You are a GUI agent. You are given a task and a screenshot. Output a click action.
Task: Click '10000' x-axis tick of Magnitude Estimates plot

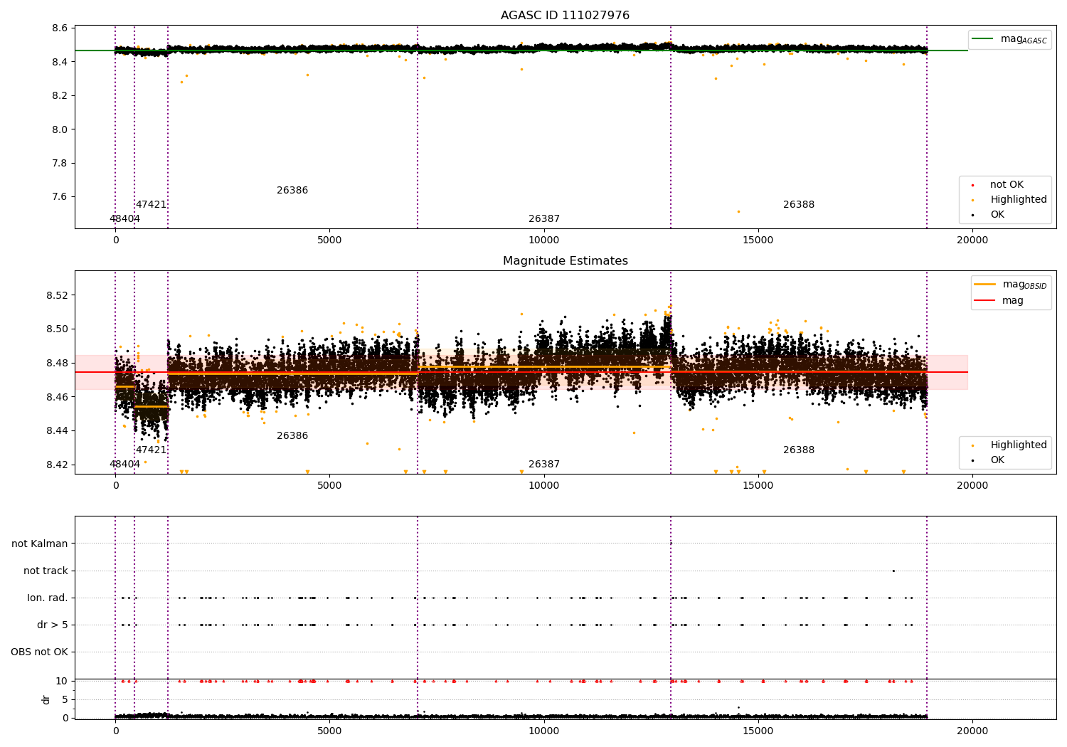tap(544, 486)
